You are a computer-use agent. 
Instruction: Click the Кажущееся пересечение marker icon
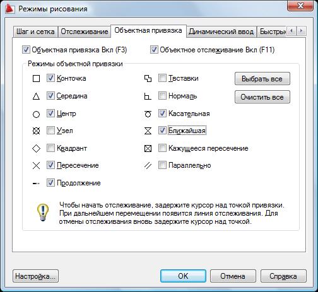tap(148, 148)
